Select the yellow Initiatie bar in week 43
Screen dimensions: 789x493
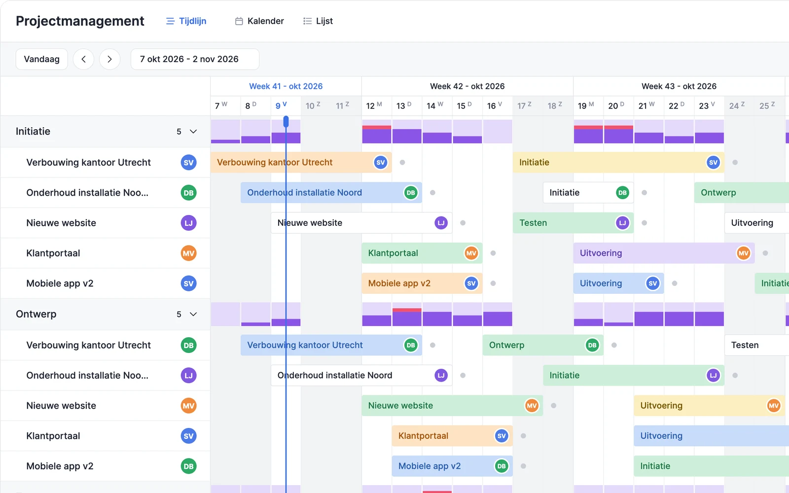pos(618,162)
